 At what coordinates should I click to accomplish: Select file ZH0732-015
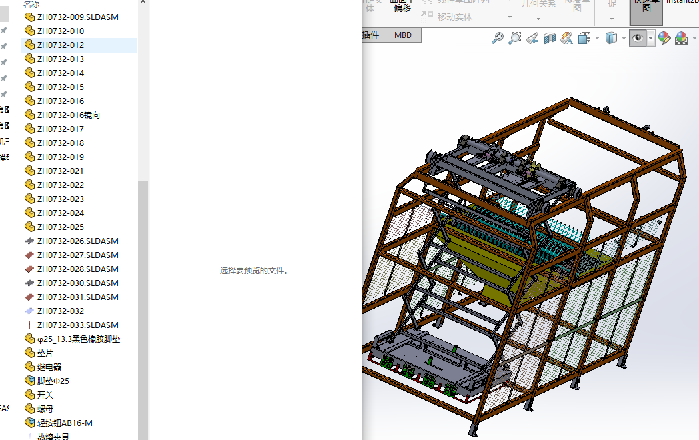[x=61, y=87]
